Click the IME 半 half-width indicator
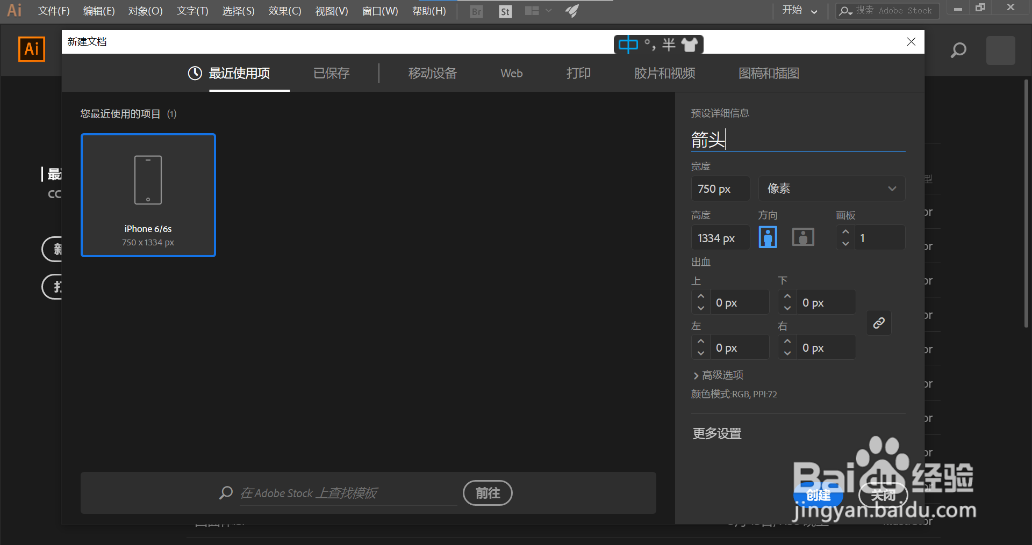The width and height of the screenshot is (1032, 545). pyautogui.click(x=669, y=45)
